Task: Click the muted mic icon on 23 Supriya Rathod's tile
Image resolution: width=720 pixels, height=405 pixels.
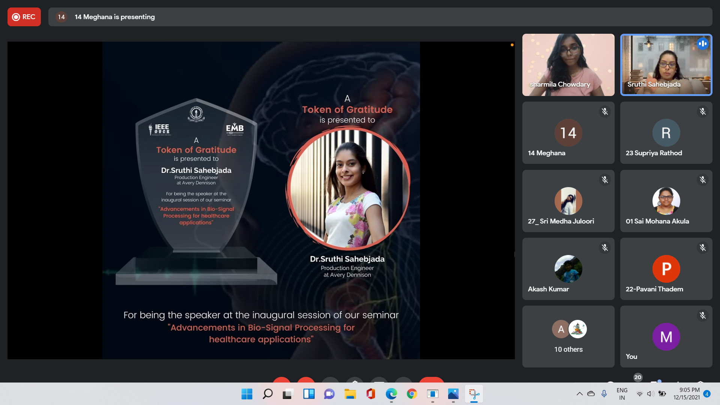Action: click(x=702, y=112)
